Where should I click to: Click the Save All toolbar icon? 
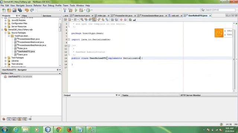[x=20, y=10]
